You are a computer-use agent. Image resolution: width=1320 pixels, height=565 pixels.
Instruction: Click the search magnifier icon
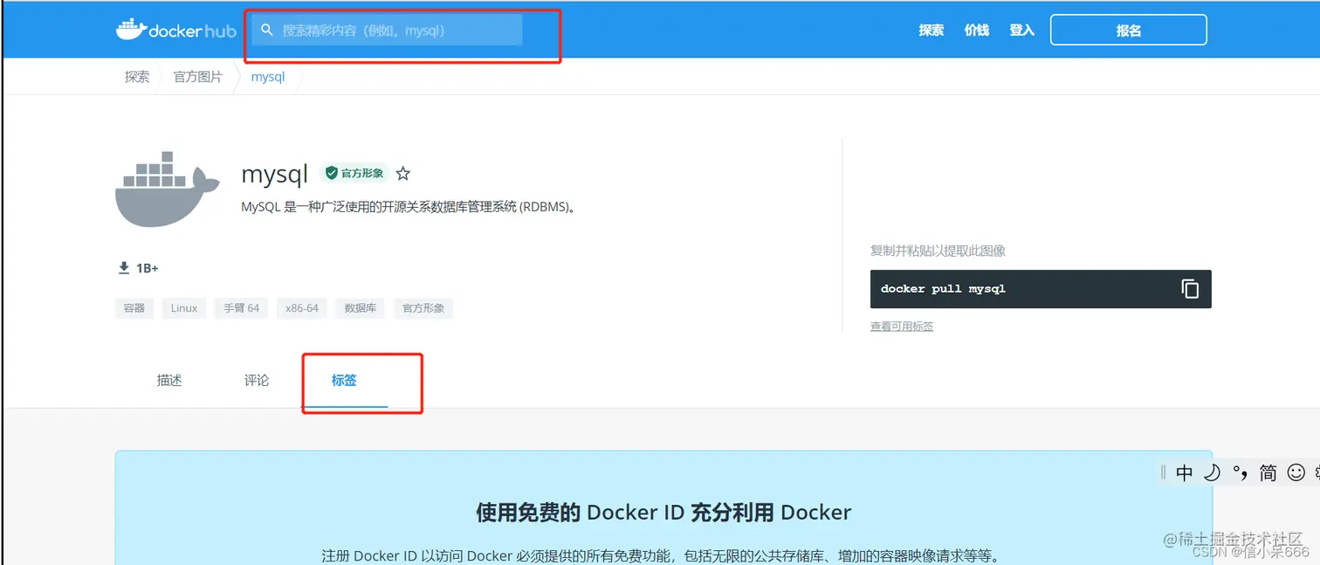click(267, 30)
